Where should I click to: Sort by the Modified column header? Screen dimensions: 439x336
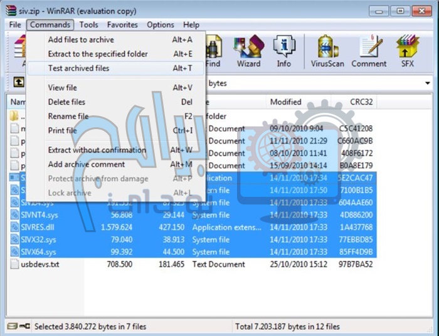click(286, 102)
